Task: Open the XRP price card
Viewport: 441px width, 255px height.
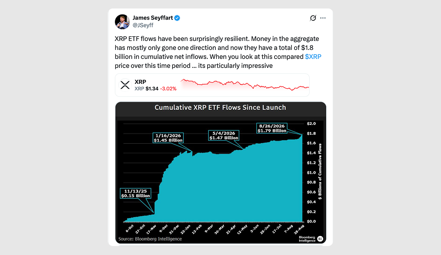Action: (212, 85)
